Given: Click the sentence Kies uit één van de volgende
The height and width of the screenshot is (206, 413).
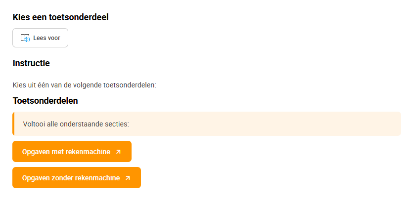Looking at the screenshot, I should (x=84, y=85).
